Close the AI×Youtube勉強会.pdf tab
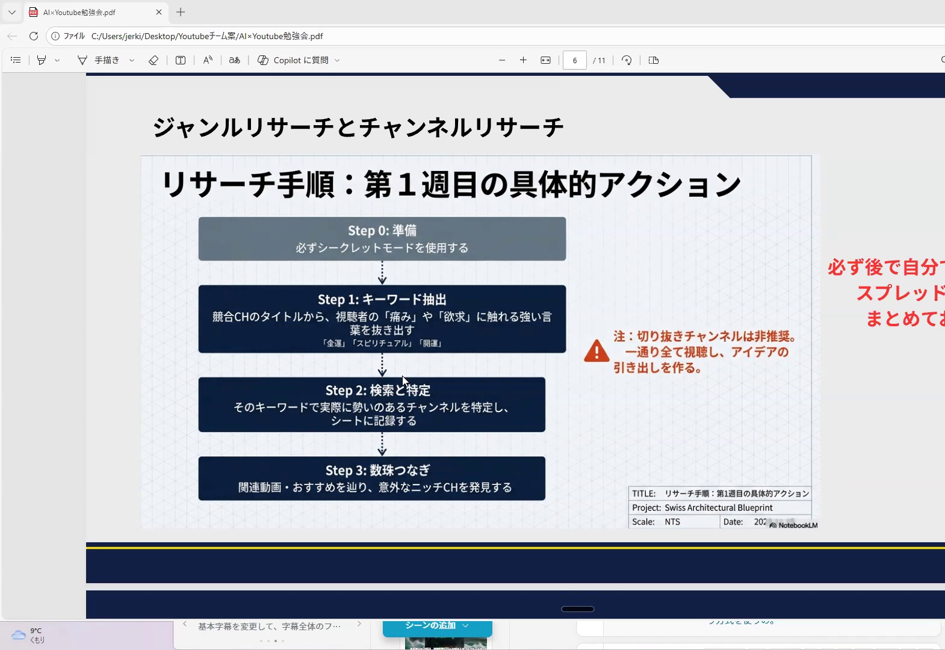Image resolution: width=945 pixels, height=650 pixels. [x=159, y=12]
